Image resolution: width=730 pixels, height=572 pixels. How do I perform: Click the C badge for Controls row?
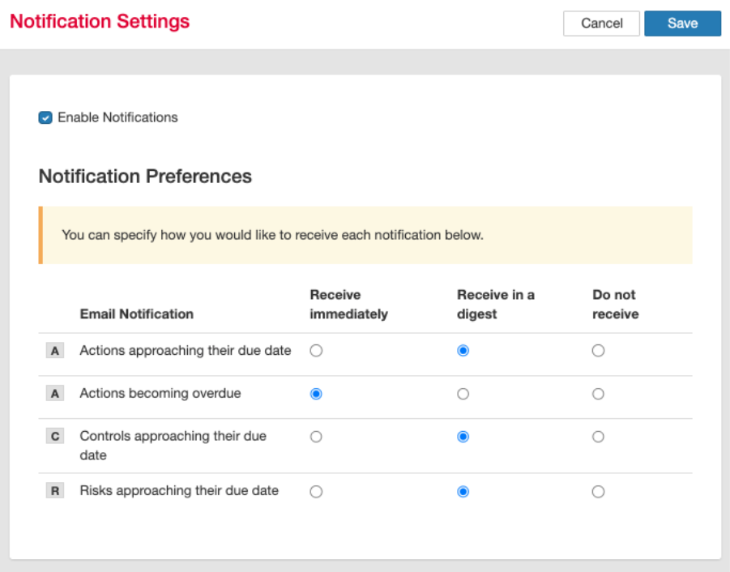(55, 437)
